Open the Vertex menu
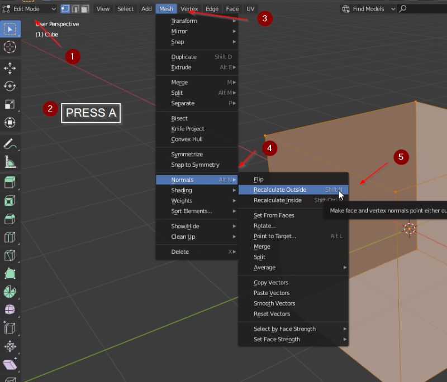This screenshot has width=447, height=382. coord(189,9)
